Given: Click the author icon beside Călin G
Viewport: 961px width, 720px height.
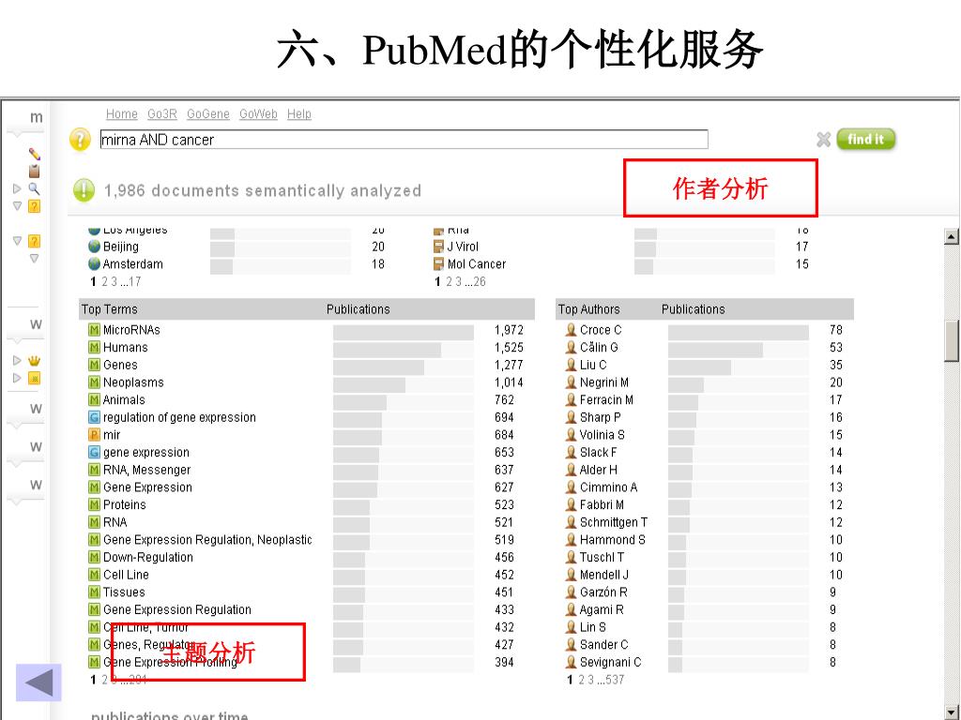Looking at the screenshot, I should point(571,347).
